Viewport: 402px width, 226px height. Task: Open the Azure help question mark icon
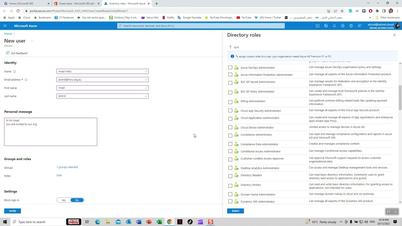[x=351, y=26]
